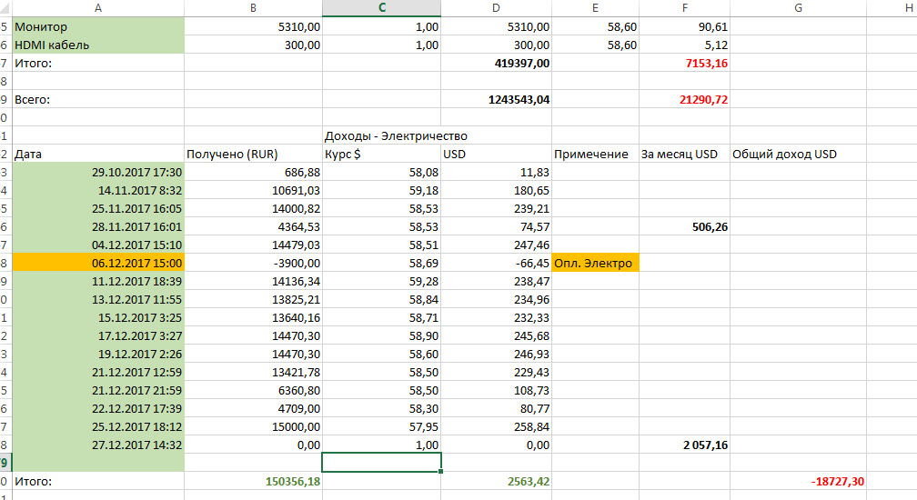
Task: Click the value 90,61 in the Монитор row
Action: click(712, 27)
